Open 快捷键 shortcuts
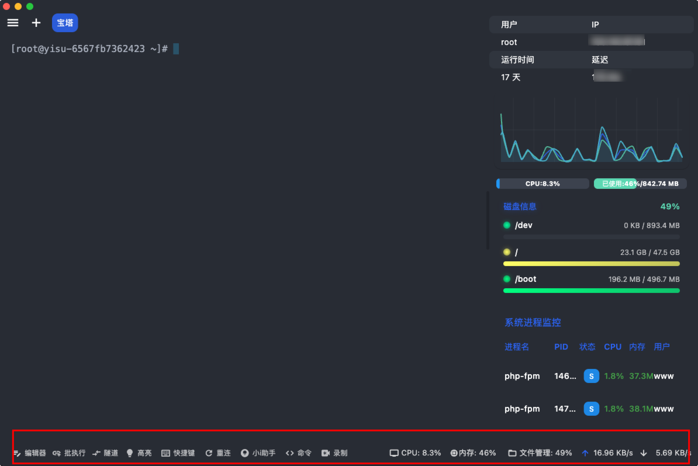The width and height of the screenshot is (698, 466). pyautogui.click(x=178, y=453)
